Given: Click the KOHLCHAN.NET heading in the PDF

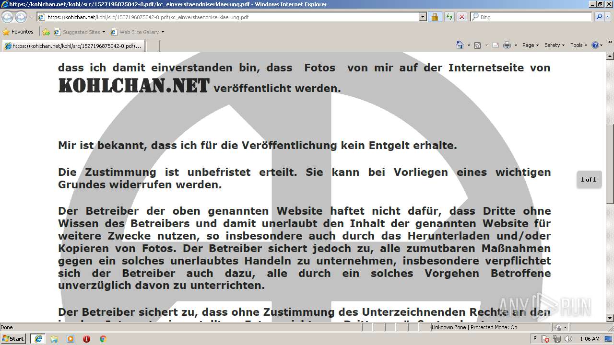Looking at the screenshot, I should [134, 86].
